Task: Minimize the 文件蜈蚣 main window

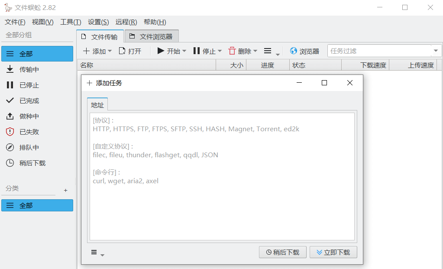Action: 380,7
